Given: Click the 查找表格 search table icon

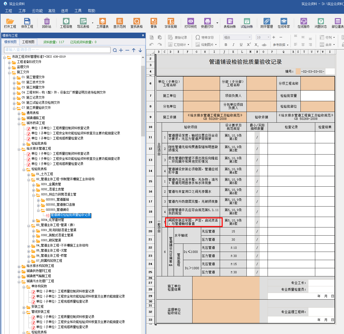Looking at the screenshot, I should tap(136, 23).
